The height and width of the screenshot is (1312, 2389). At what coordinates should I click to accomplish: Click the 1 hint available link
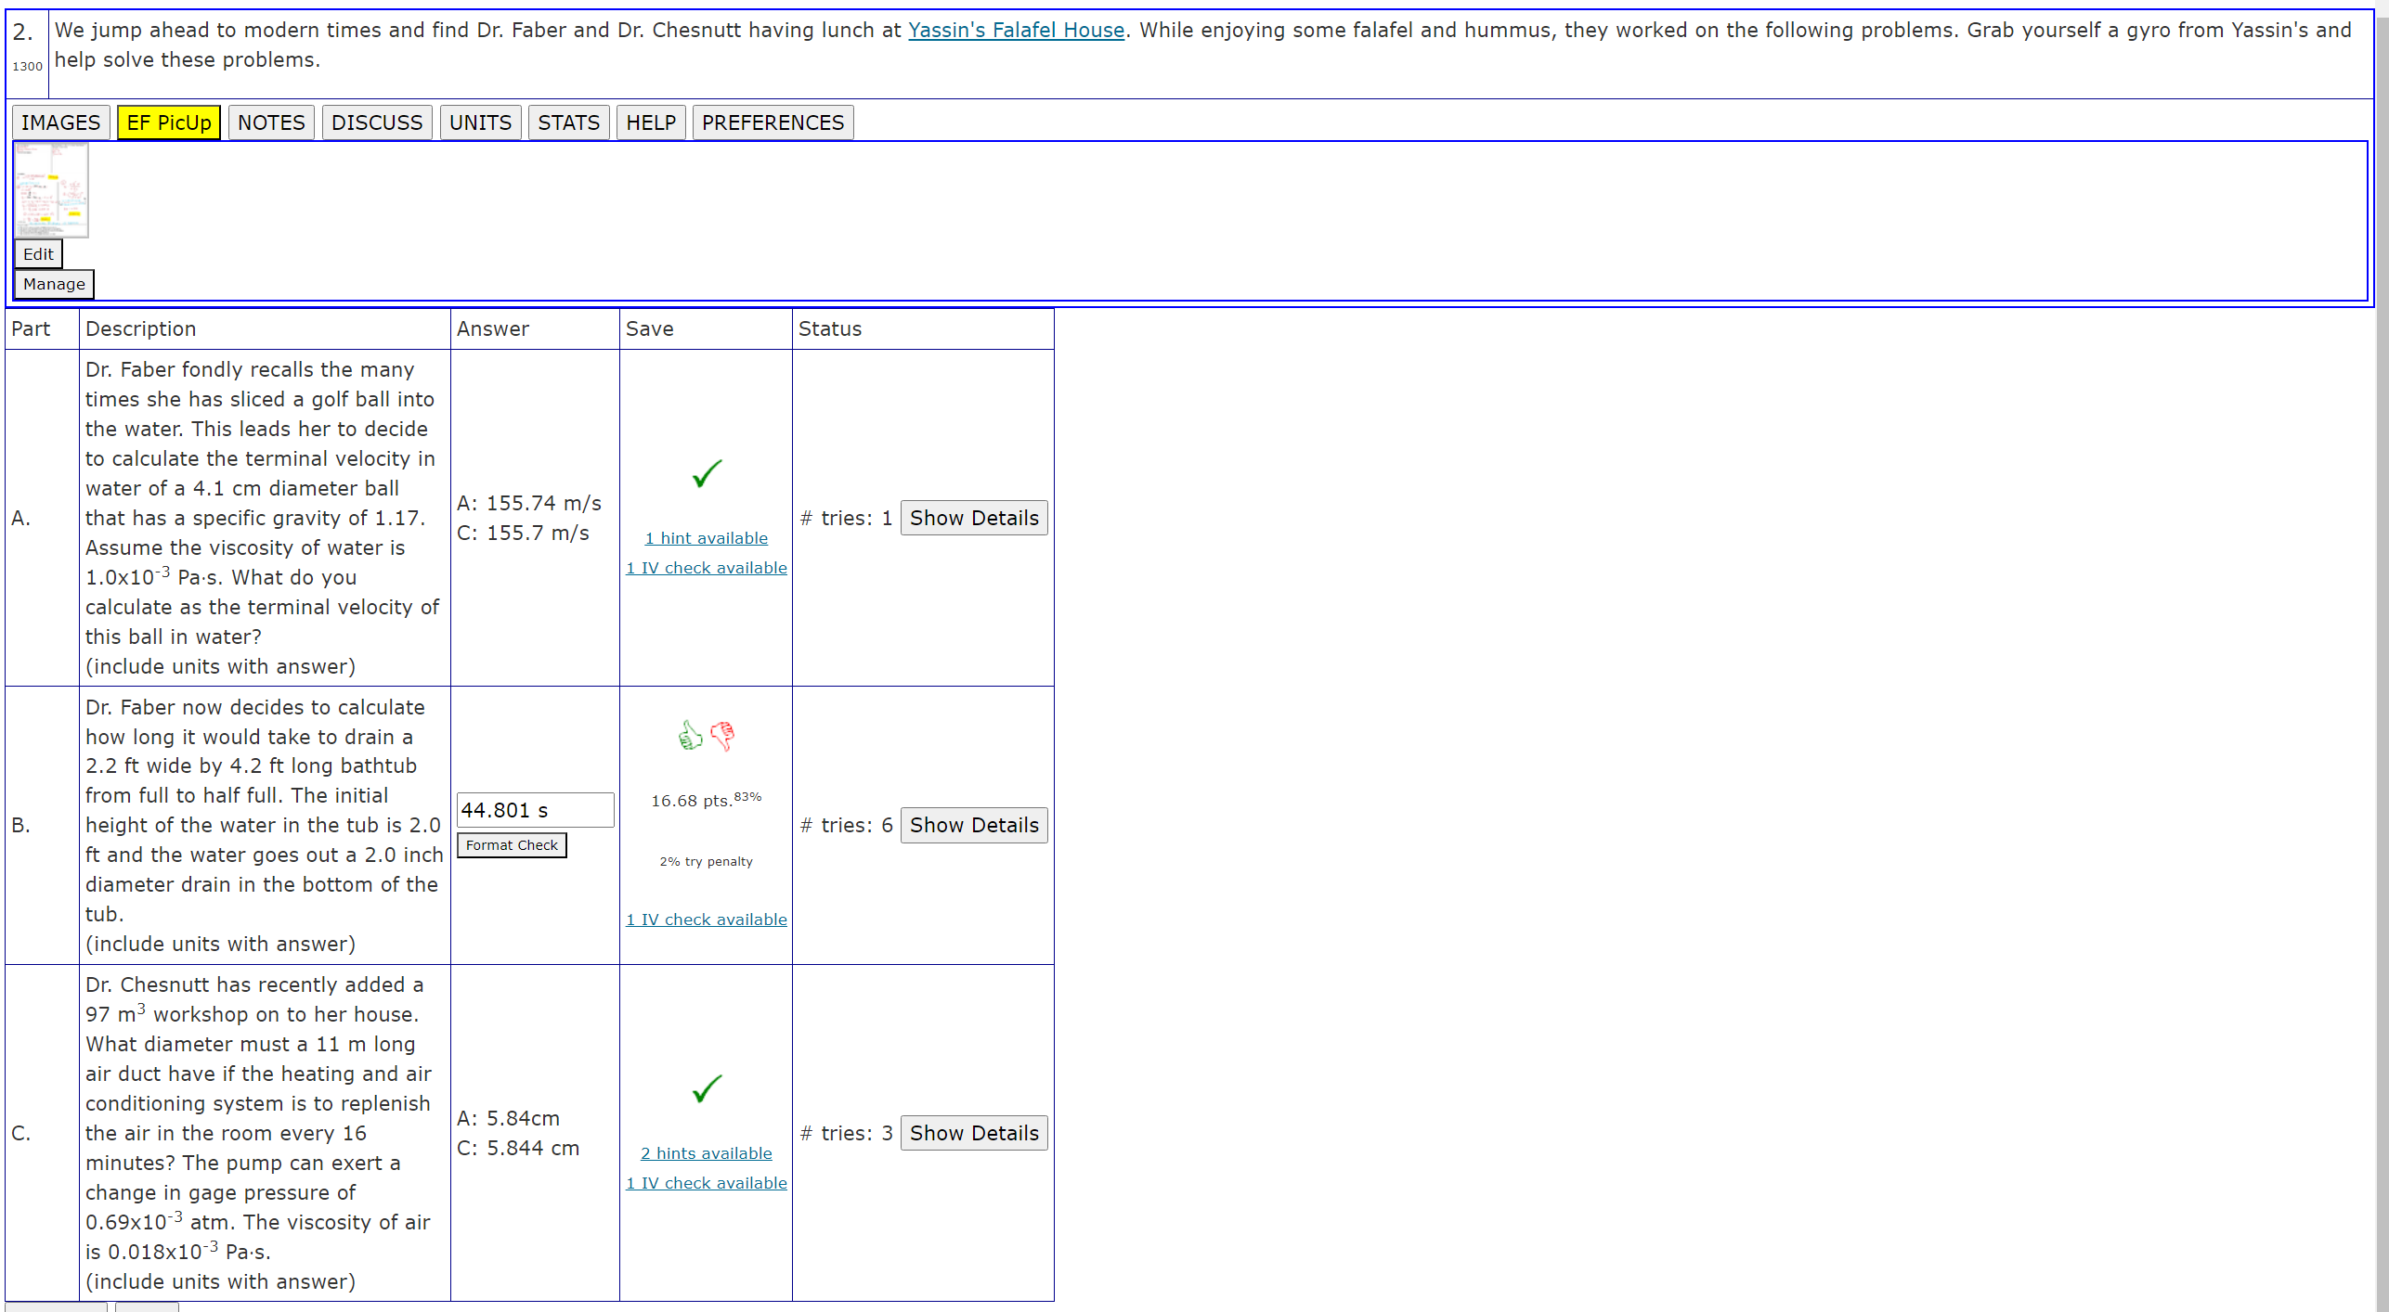706,538
